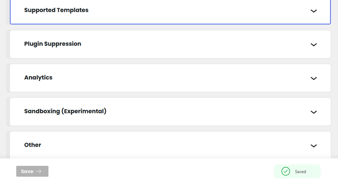Click the chevron beside Sandboxing (Experimental)
Viewport: 338px width, 180px height.
pos(314,112)
